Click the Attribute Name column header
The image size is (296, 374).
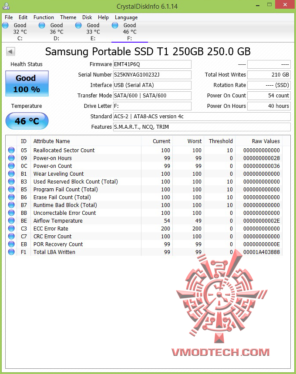pos(86,141)
